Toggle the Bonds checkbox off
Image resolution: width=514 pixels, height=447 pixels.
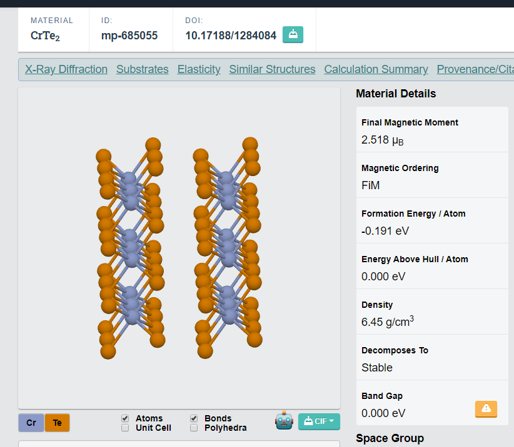194,418
